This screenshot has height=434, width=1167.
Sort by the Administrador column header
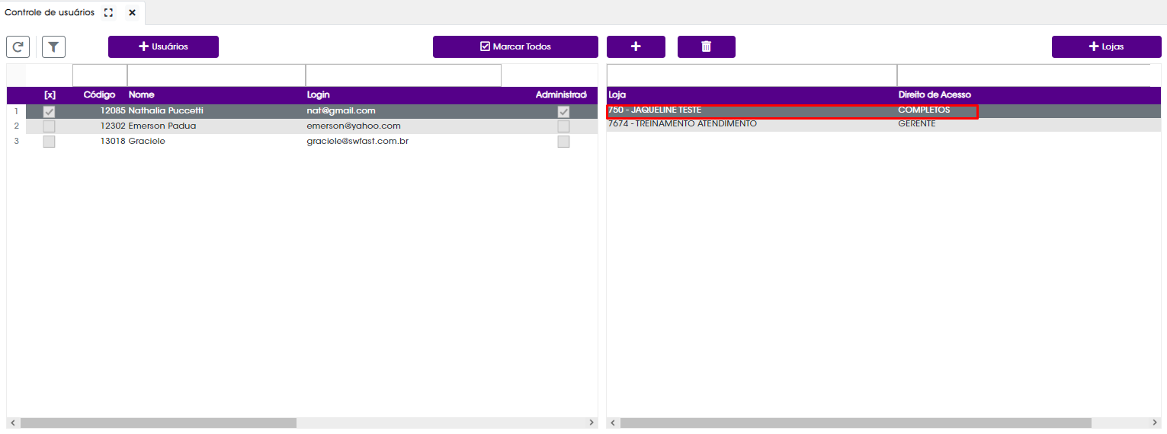(561, 95)
